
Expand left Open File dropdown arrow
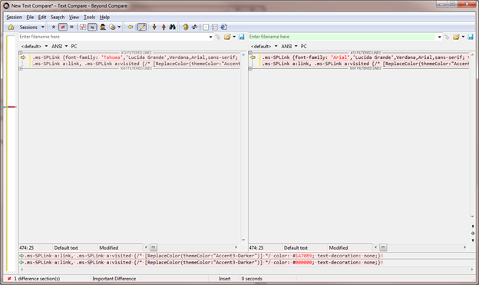234,37
